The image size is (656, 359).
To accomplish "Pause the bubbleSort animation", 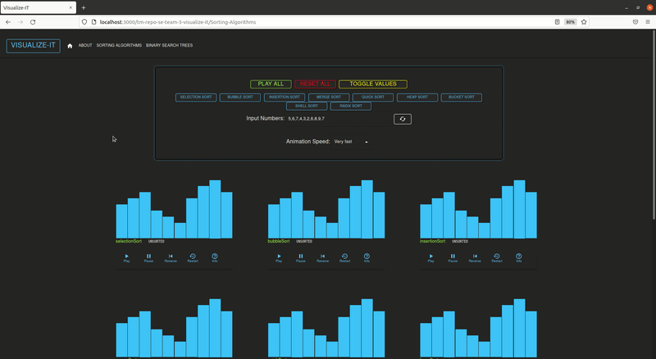I will (x=301, y=257).
